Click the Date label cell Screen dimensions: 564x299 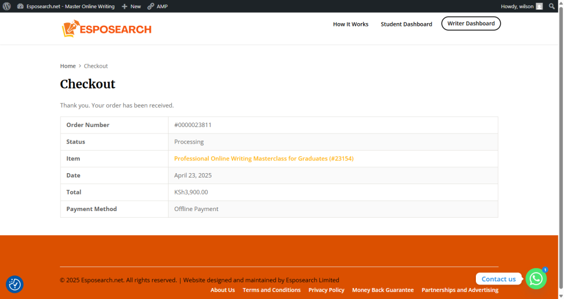(115, 175)
